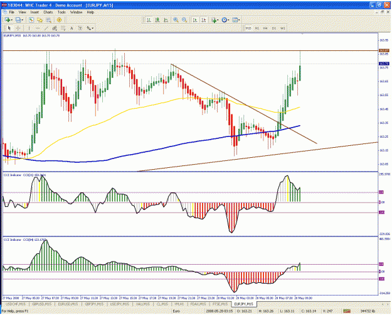392x315 pixels.
Task: Open the Terminal window icon
Action: (x=48, y=20)
